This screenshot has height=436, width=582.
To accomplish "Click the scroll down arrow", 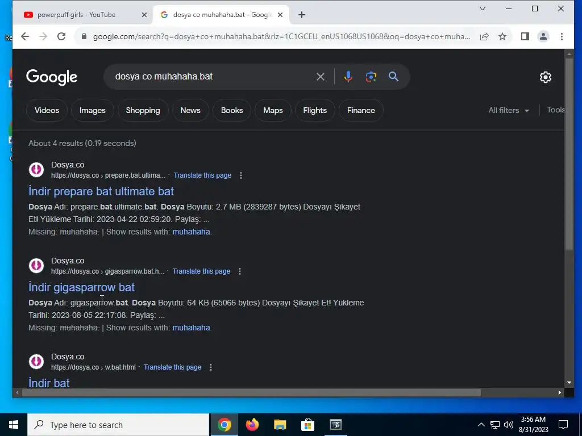I will [x=568, y=383].
